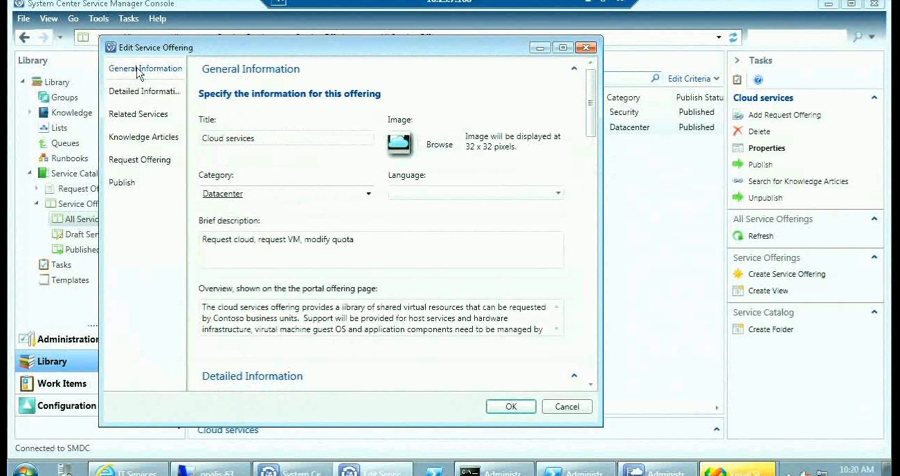Open the View menu
Image resolution: width=900 pixels, height=476 pixels.
point(48,19)
